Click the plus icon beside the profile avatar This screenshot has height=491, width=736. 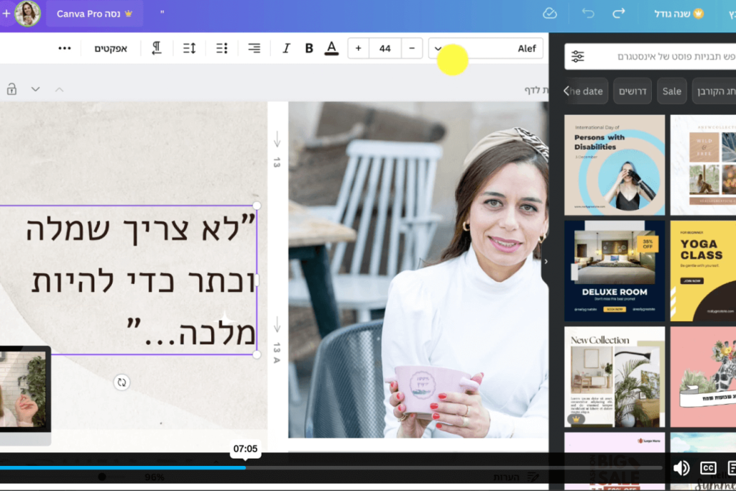(x=6, y=14)
